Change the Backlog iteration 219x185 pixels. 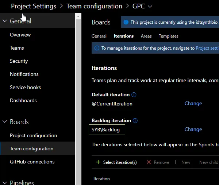[x=193, y=129]
